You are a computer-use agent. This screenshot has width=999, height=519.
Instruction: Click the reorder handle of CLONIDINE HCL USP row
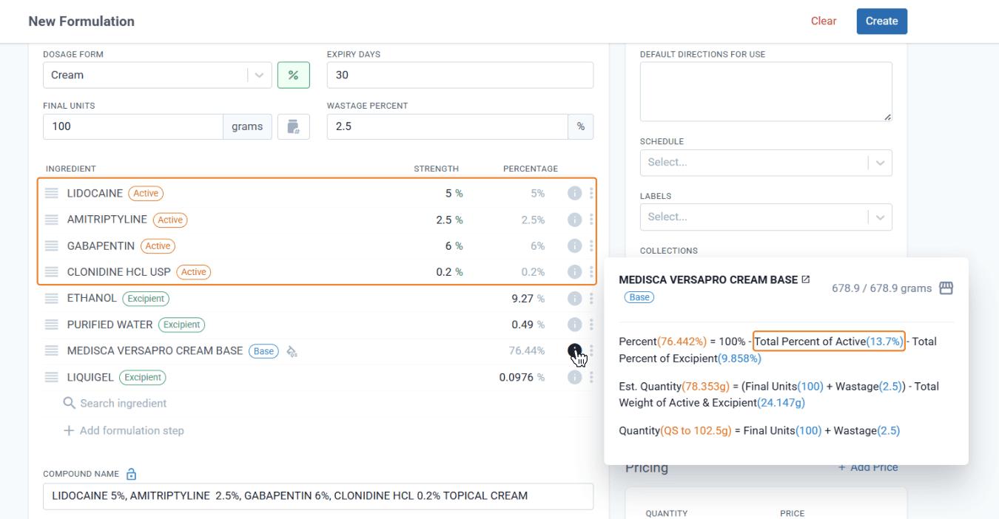point(51,272)
